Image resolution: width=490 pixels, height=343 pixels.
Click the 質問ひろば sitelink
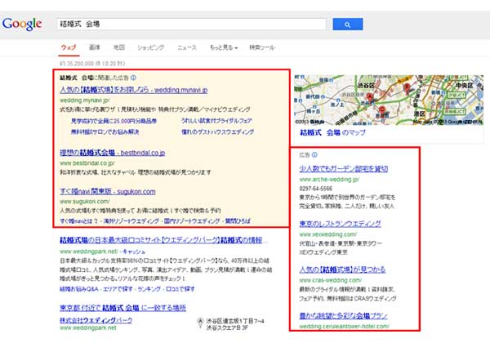point(238,221)
